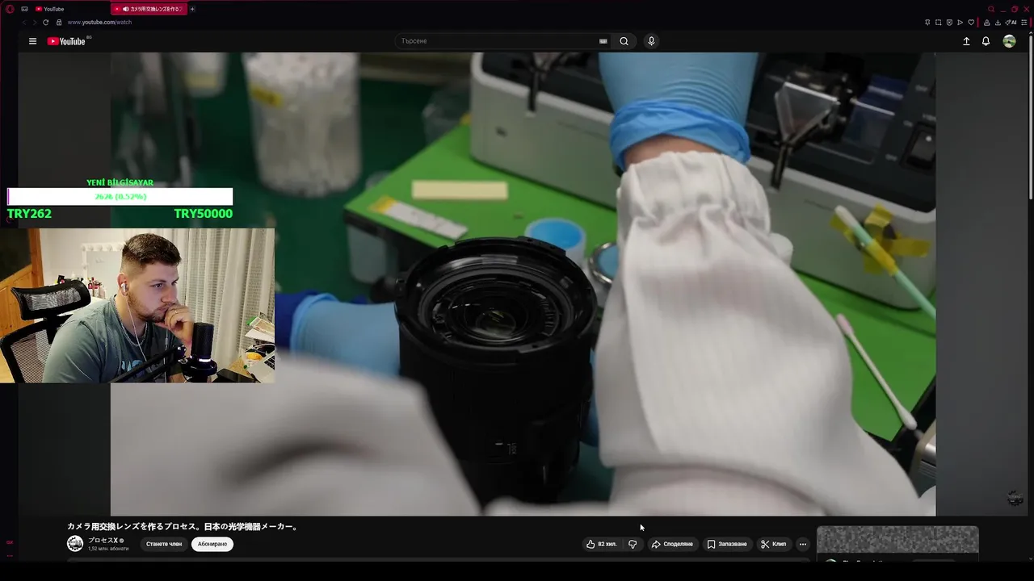Screen dimensions: 1034x581
Task: Click the Japanese video title text
Action: tap(183, 526)
